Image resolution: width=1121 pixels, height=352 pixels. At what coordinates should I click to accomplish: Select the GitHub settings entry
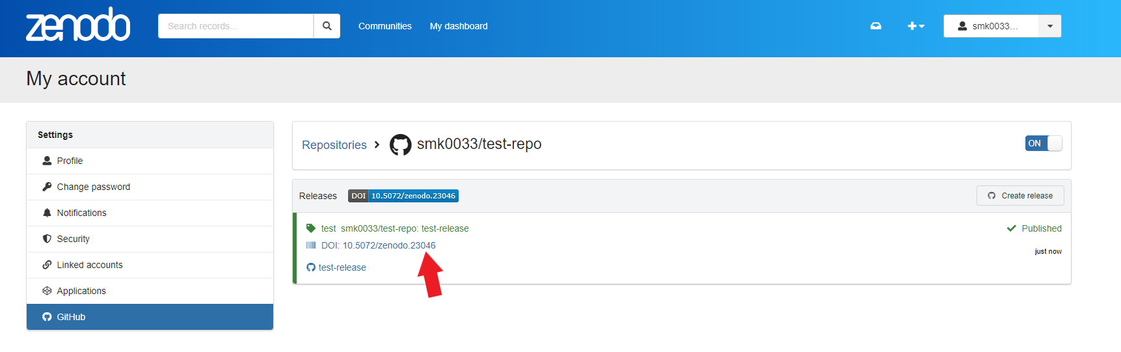150,317
